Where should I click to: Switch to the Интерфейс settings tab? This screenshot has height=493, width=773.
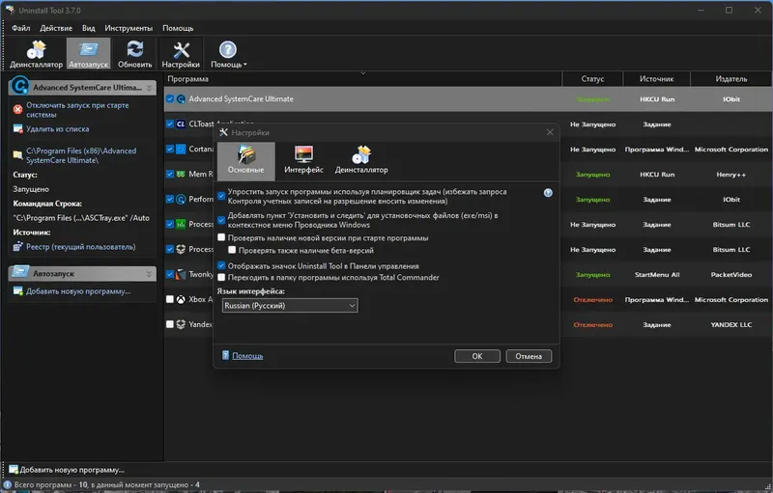303,161
